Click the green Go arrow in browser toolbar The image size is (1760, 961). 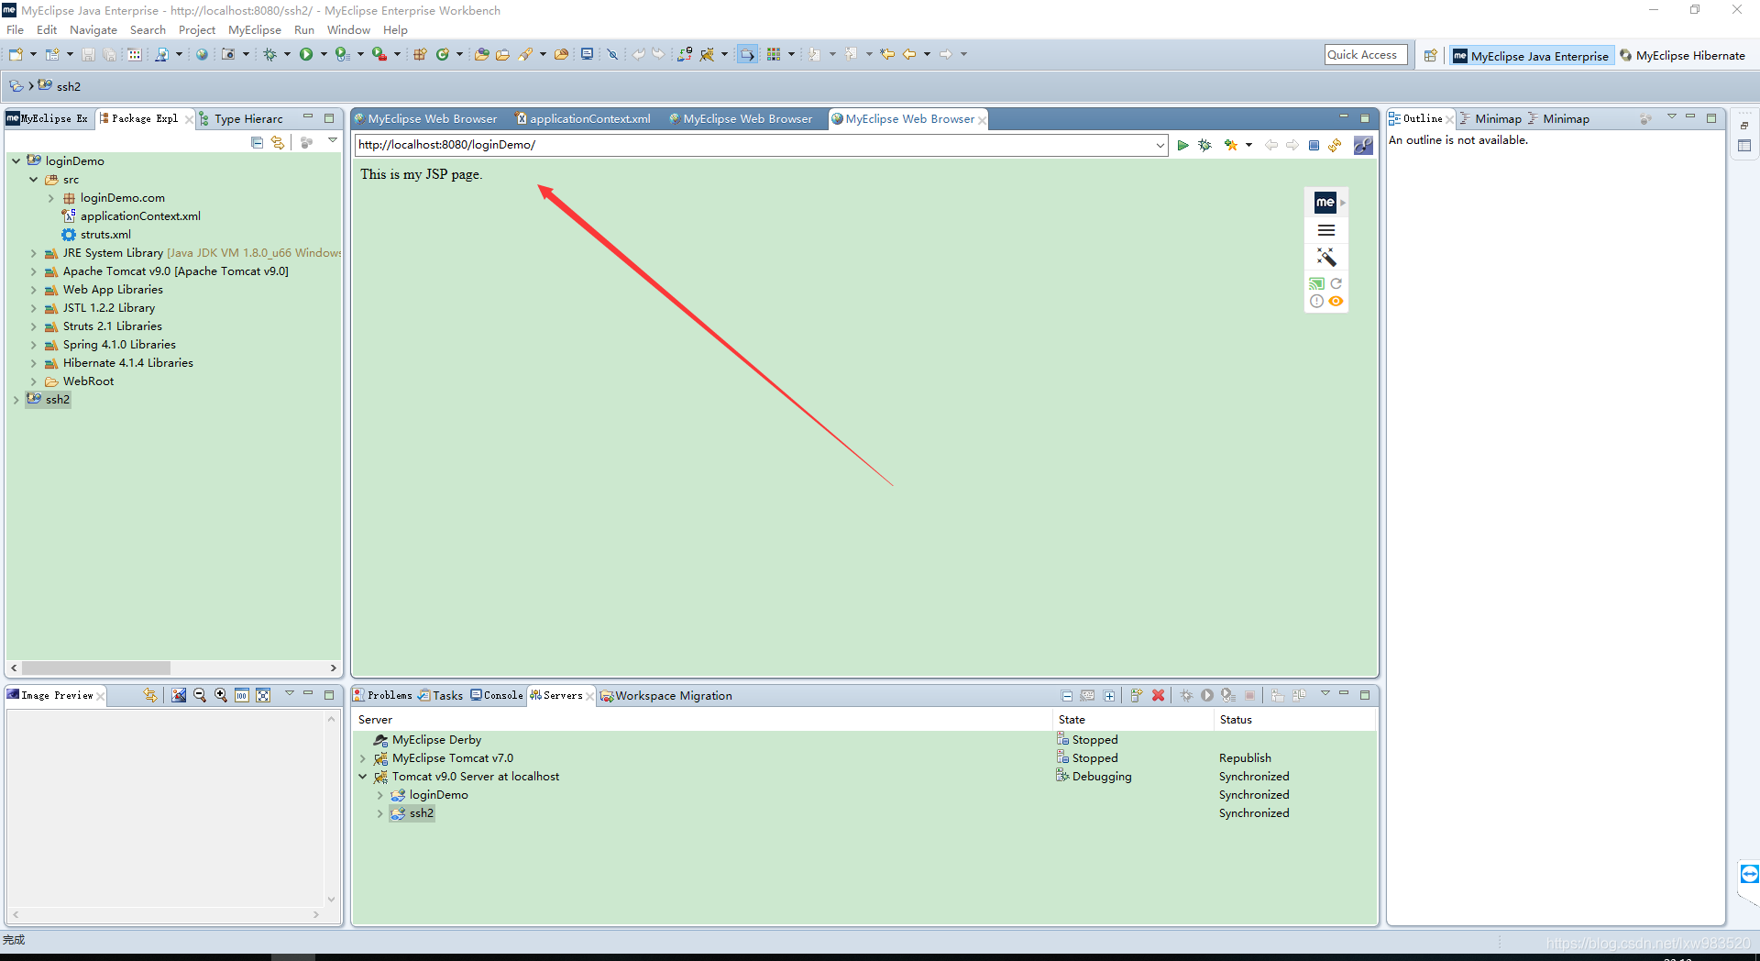click(1182, 145)
